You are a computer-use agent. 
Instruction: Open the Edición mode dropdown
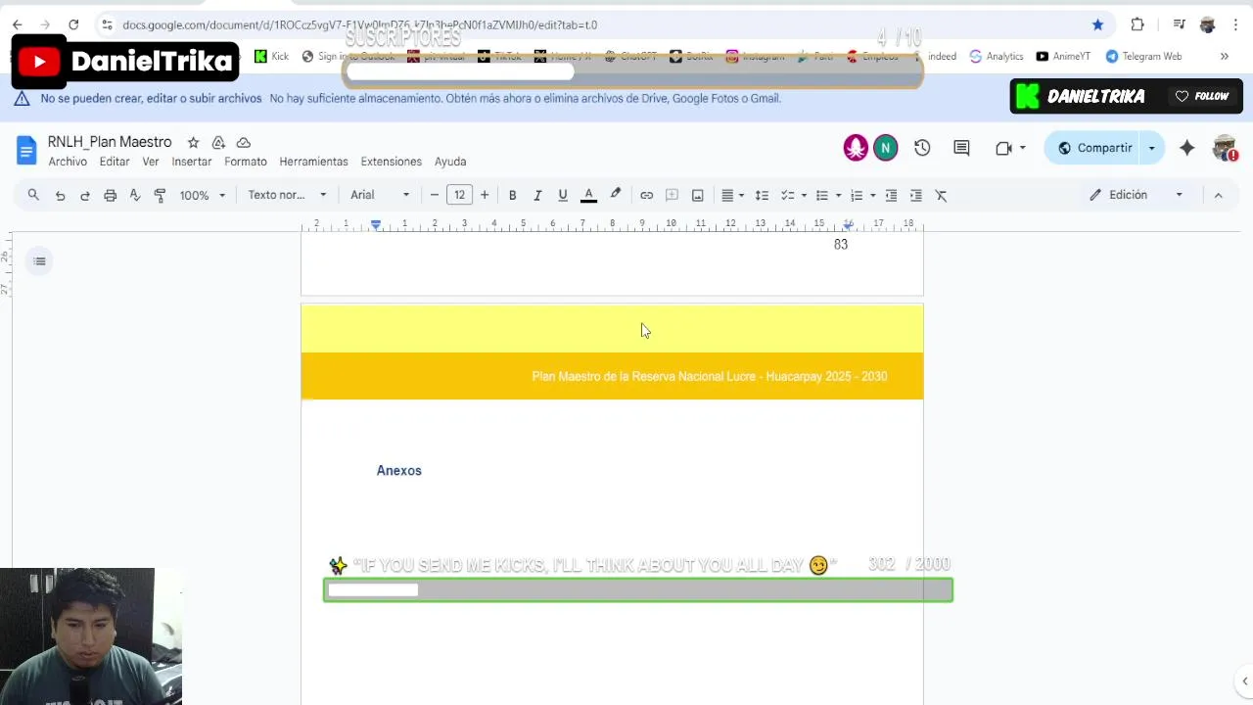pyautogui.click(x=1137, y=195)
